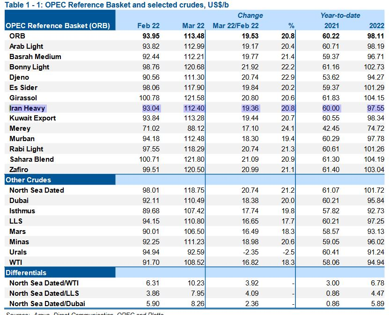
Task: Select the OPEC Reference Basket (ORB) header cell
Action: tap(58, 26)
